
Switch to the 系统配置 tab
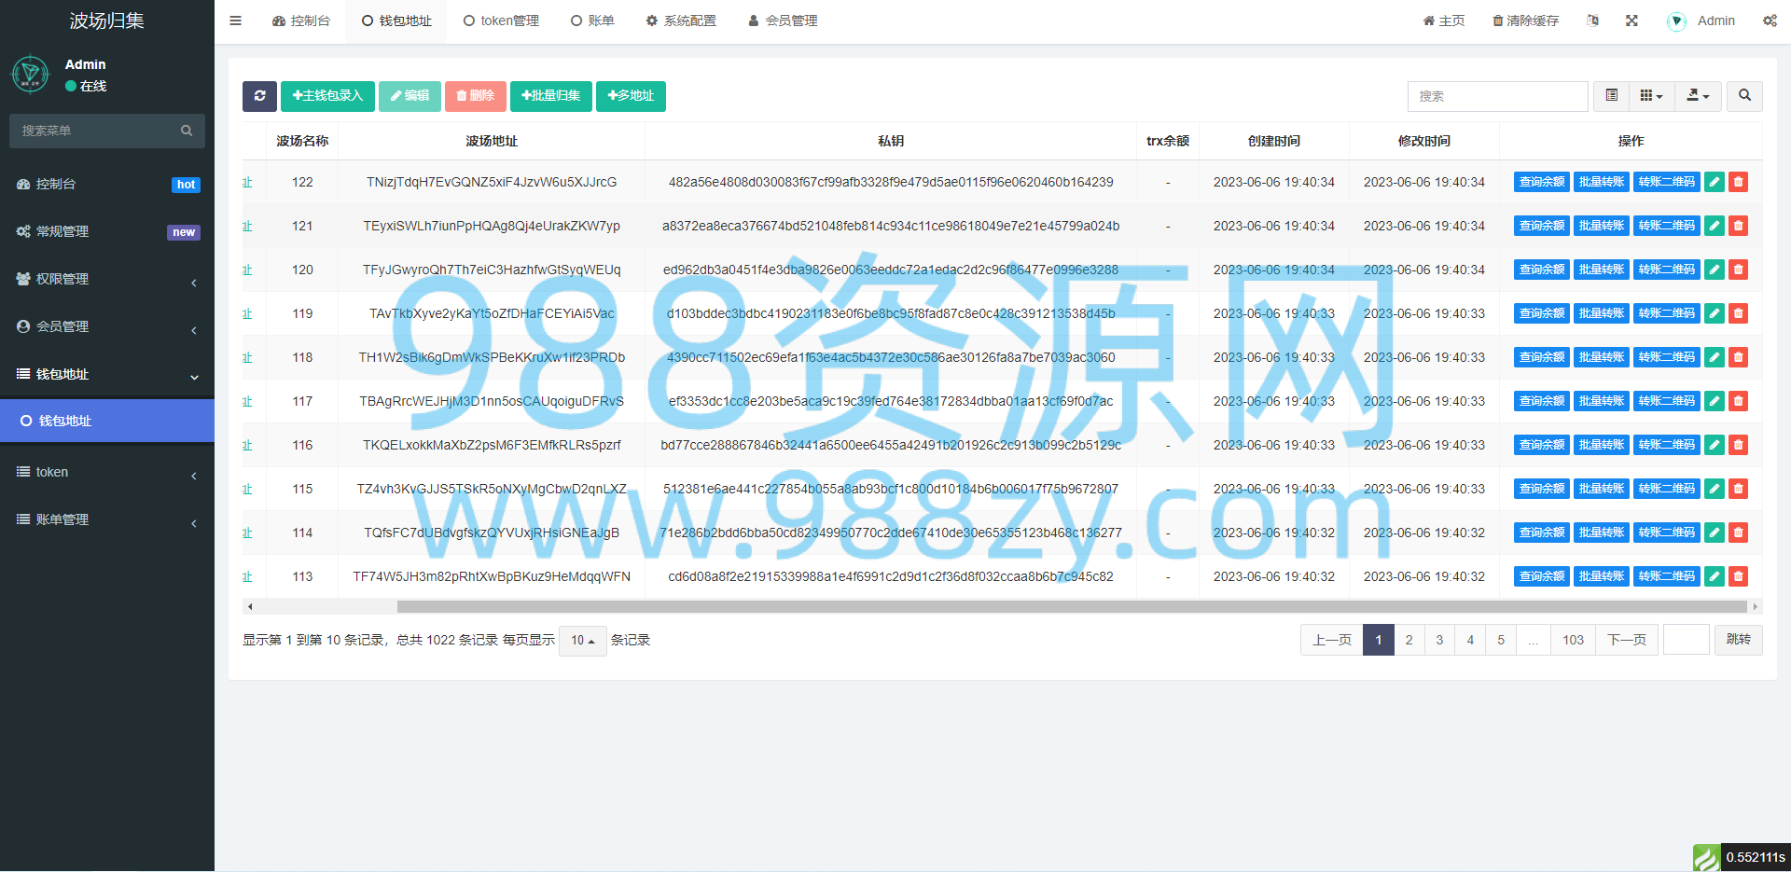pyautogui.click(x=681, y=21)
